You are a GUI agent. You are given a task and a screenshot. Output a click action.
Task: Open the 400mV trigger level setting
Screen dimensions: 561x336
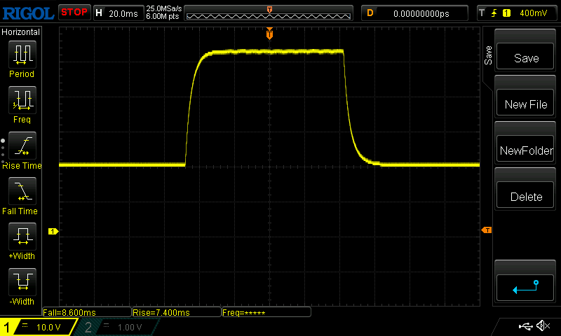coord(534,13)
